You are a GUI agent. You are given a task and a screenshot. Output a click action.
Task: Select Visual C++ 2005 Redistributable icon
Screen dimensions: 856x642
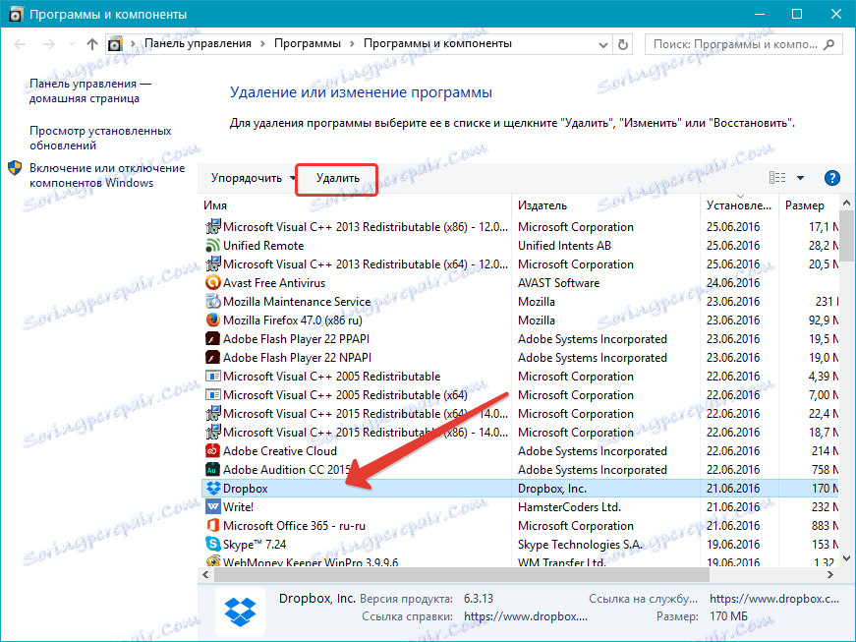click(x=212, y=377)
